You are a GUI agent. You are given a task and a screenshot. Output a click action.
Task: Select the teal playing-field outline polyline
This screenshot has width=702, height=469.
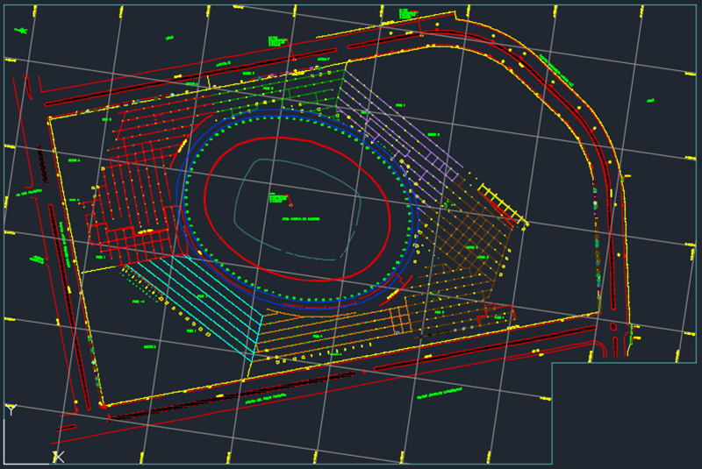[x=297, y=210]
